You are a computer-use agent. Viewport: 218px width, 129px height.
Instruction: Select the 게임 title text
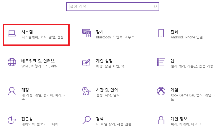point(174,90)
